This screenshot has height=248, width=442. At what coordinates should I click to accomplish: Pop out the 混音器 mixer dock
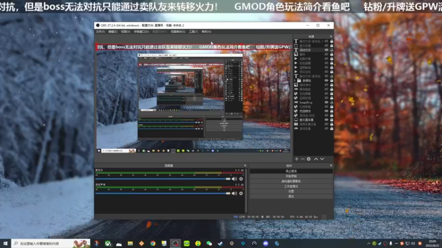pos(245,166)
